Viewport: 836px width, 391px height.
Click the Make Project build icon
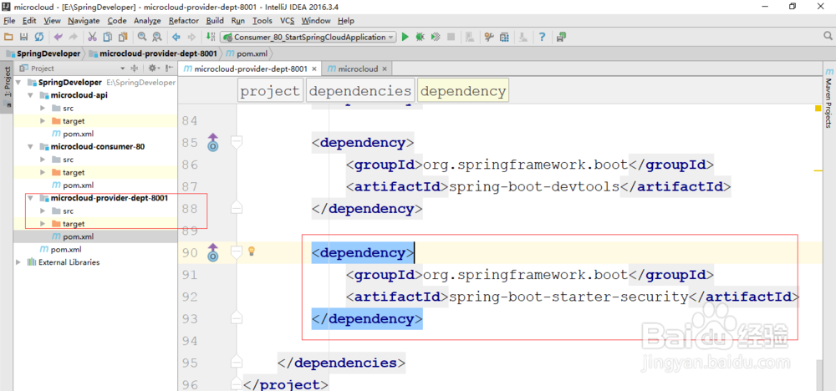pyautogui.click(x=211, y=37)
